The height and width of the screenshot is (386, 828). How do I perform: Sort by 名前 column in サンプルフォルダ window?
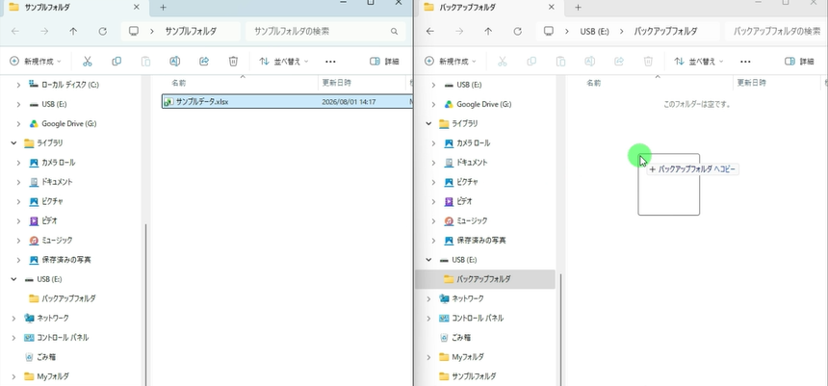click(178, 83)
